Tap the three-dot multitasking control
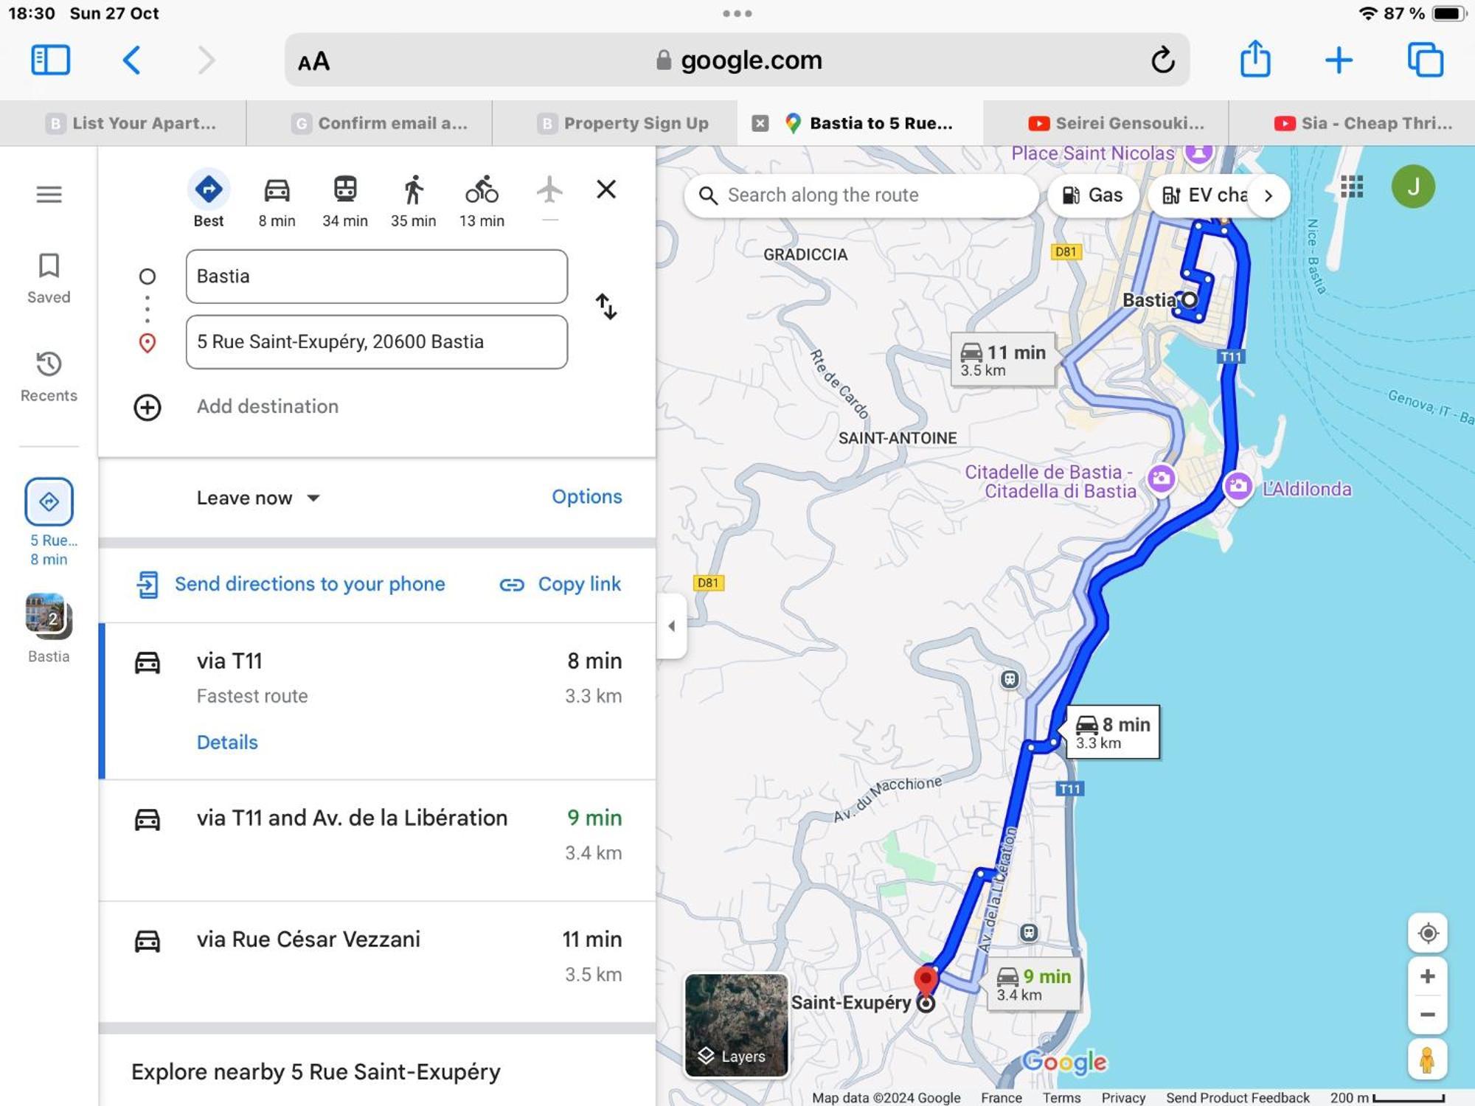Image resolution: width=1475 pixels, height=1106 pixels. [x=737, y=13]
